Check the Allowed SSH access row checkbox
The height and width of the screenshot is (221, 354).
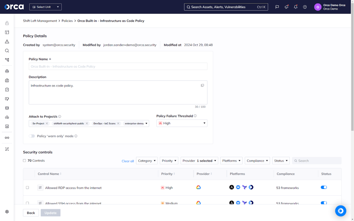coord(27,203)
